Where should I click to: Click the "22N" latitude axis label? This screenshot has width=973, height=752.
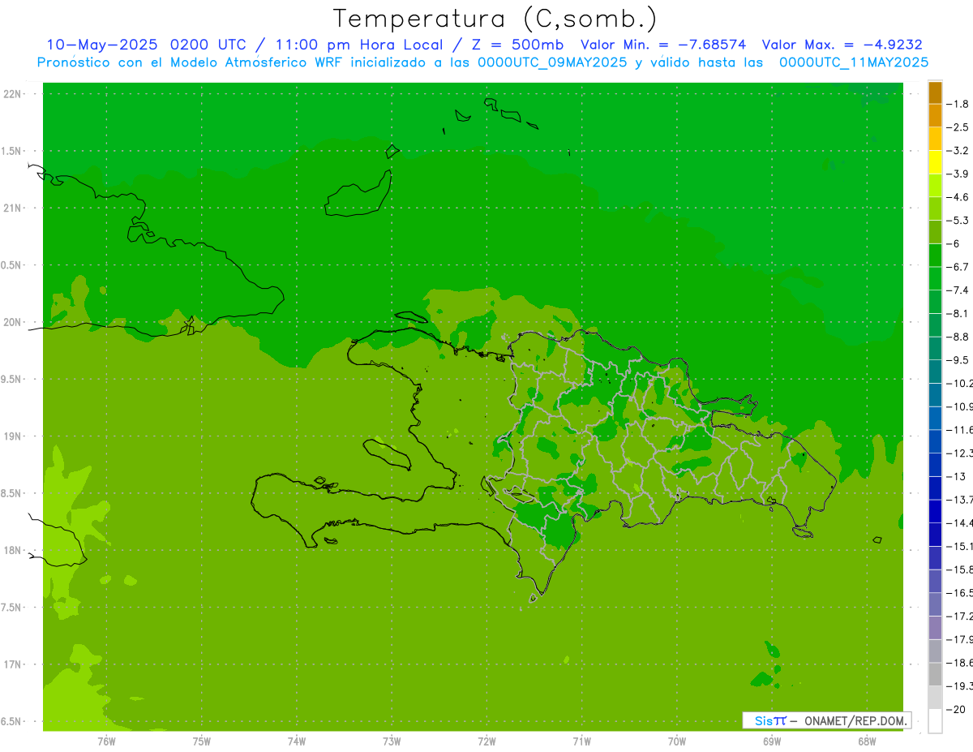(x=13, y=94)
